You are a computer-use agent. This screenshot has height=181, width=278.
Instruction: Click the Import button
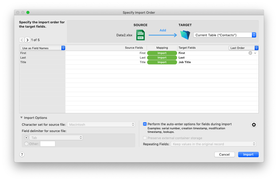(x=248, y=154)
